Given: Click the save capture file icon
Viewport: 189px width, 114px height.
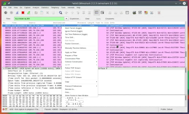Looking at the screenshot, I should tap(42, 13).
